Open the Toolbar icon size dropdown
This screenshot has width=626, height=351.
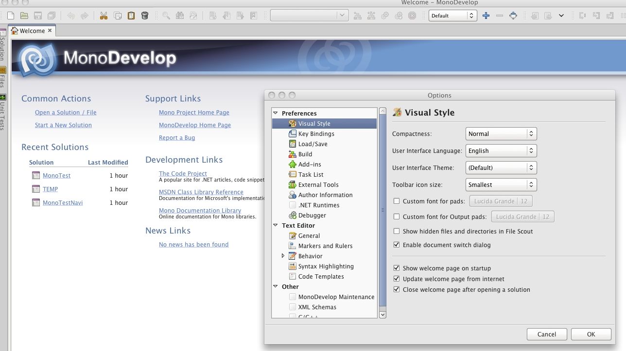coord(501,184)
